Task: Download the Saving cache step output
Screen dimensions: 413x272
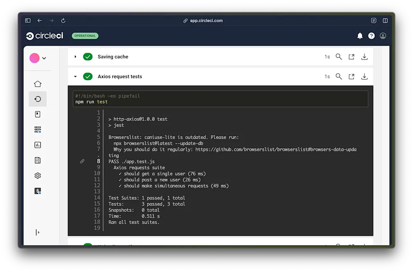Action: coord(364,57)
